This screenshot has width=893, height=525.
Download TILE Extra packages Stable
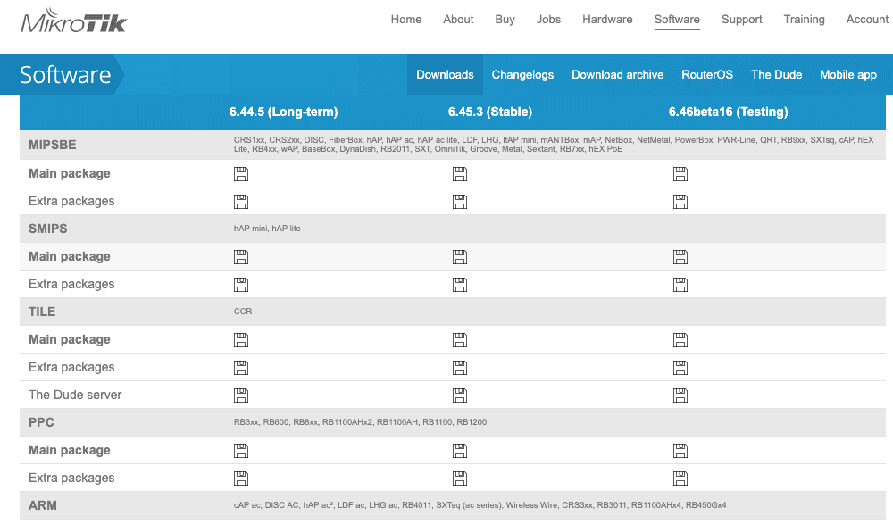460,368
